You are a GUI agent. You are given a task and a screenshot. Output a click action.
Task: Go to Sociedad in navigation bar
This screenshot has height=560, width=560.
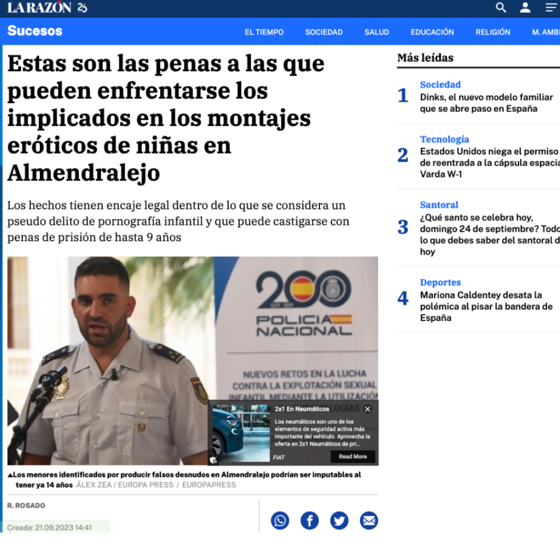324,32
